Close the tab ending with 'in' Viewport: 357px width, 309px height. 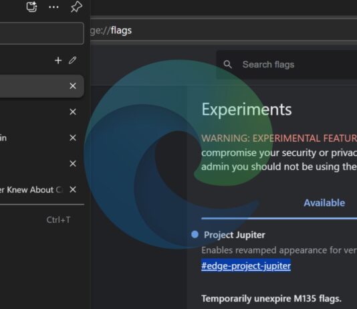pyautogui.click(x=73, y=138)
